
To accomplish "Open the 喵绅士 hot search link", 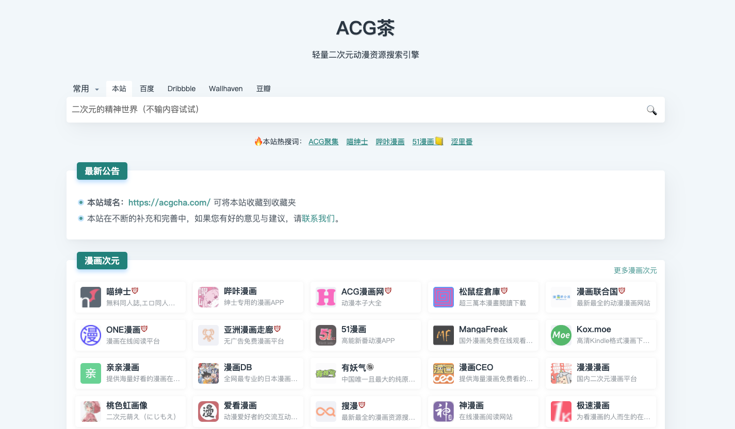I will [357, 142].
